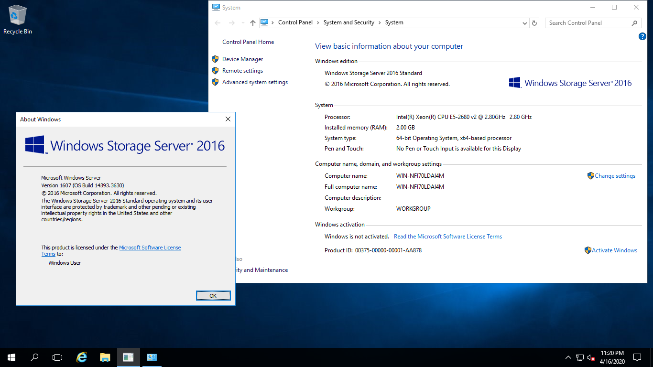Open Control Panel help question mark

click(642, 36)
